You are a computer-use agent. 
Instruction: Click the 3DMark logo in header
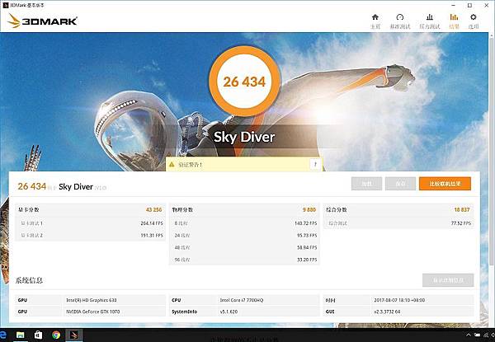tap(42, 21)
